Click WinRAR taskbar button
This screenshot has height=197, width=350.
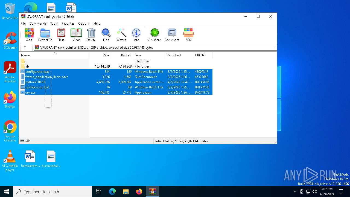coord(153,192)
